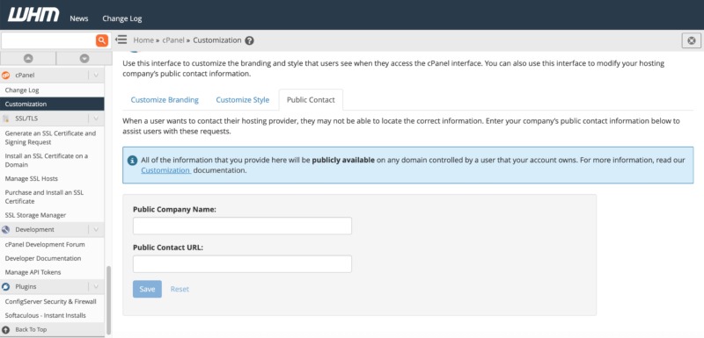Open Generate an SSL Certificate and Signing Request
704x338 pixels.
coord(50,138)
